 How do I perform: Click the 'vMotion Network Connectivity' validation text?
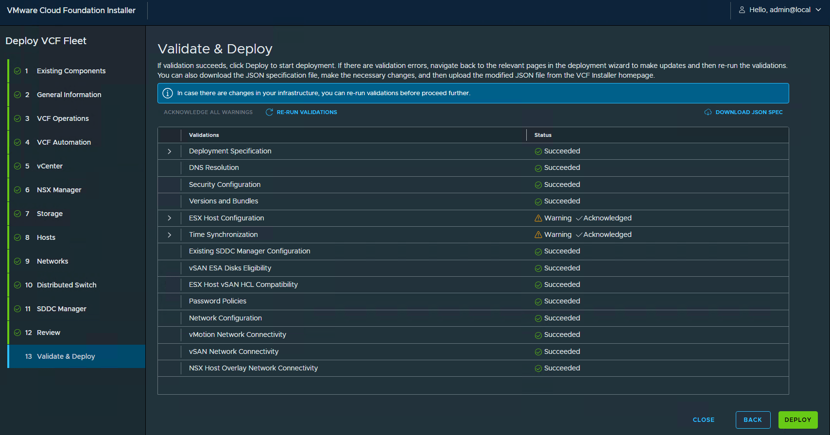point(238,335)
